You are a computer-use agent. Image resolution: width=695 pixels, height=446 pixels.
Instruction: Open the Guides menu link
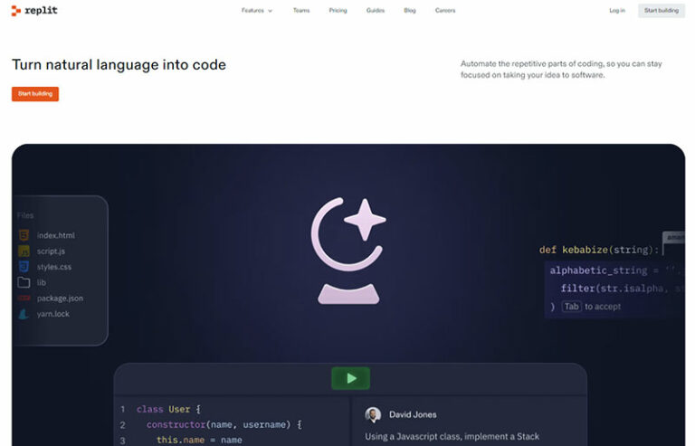[376, 10]
